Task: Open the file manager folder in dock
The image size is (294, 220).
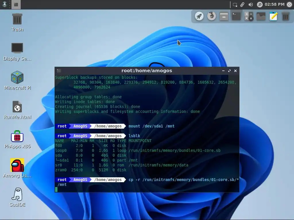Action: point(261,16)
